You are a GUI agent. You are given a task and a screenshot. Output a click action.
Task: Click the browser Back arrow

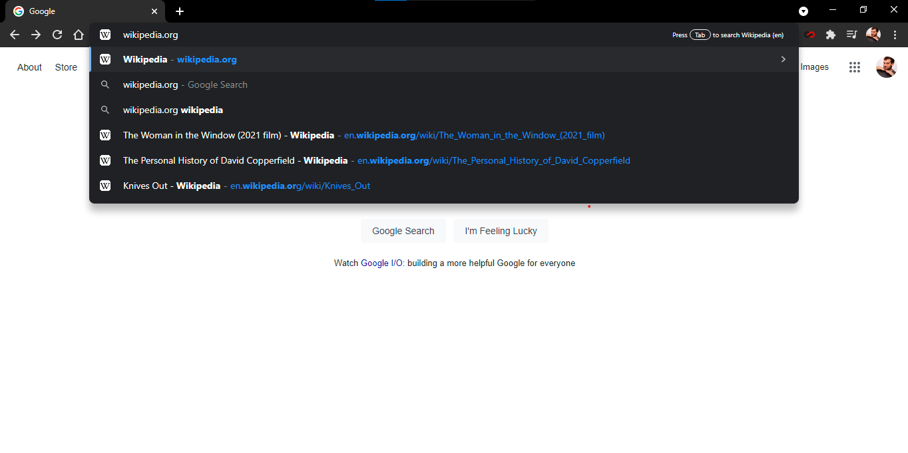click(x=15, y=35)
